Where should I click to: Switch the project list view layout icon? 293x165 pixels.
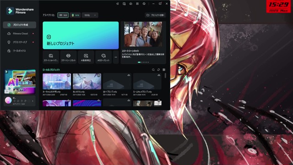(x=164, y=70)
